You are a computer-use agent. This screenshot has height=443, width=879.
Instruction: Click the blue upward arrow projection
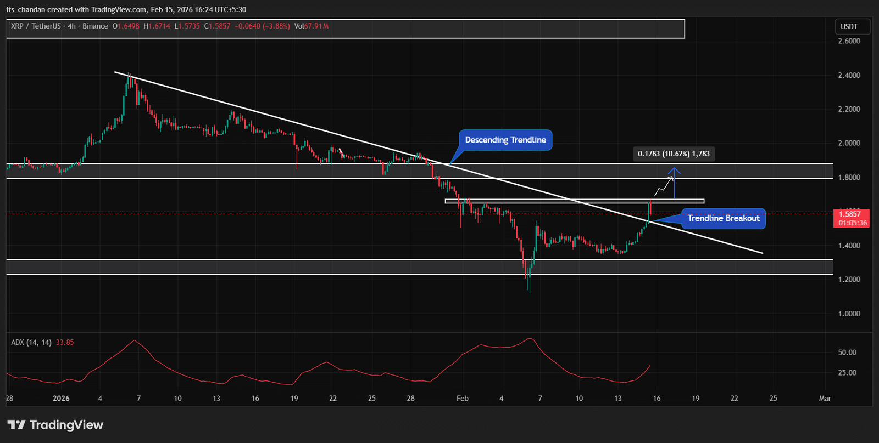675,184
